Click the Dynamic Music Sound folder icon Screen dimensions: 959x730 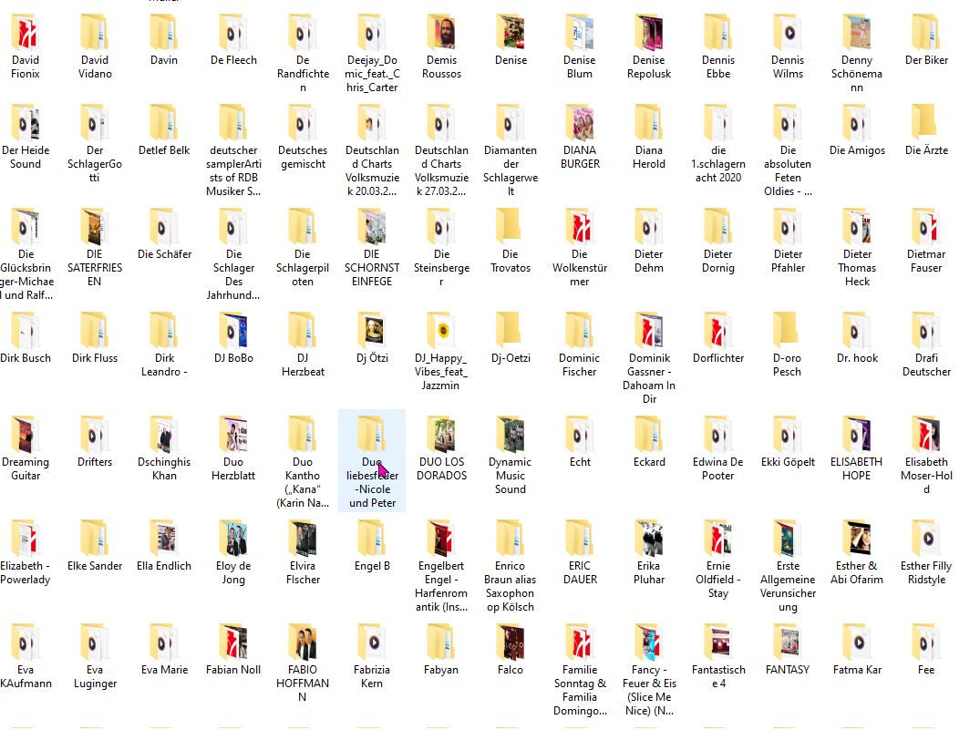click(x=510, y=435)
